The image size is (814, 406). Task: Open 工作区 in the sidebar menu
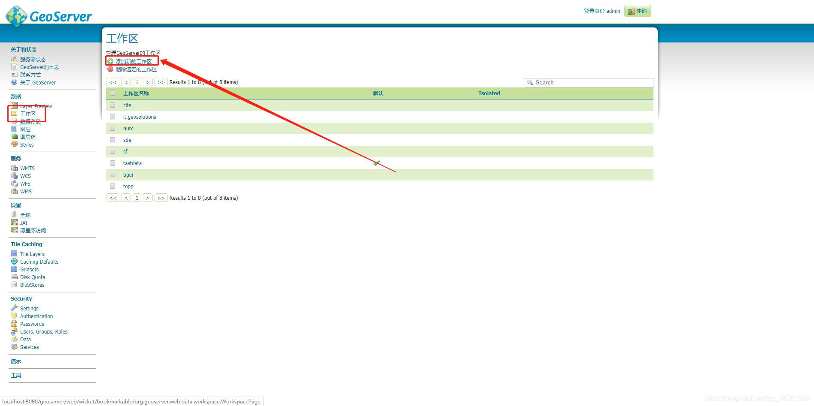coord(28,114)
